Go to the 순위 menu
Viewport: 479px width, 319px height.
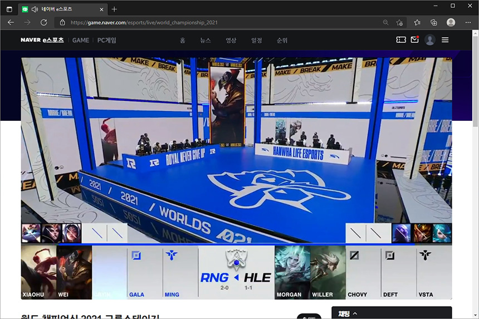pyautogui.click(x=282, y=40)
